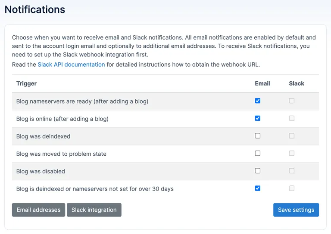331x234 pixels.
Task: Click the Notifications page heading
Action: click(35, 9)
